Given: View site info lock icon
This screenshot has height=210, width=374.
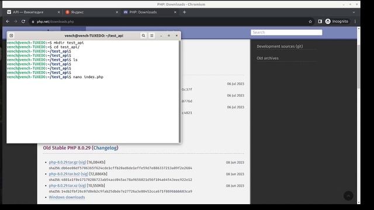Looking at the screenshot, I should click(x=33, y=22).
